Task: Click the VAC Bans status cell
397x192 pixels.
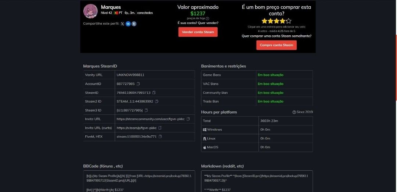Action: click(284, 84)
